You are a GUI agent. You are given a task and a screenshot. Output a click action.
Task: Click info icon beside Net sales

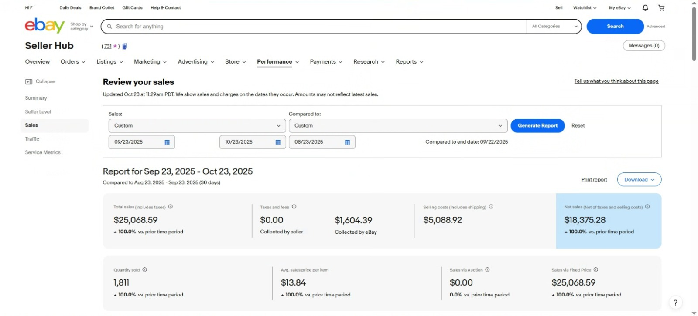coord(647,207)
